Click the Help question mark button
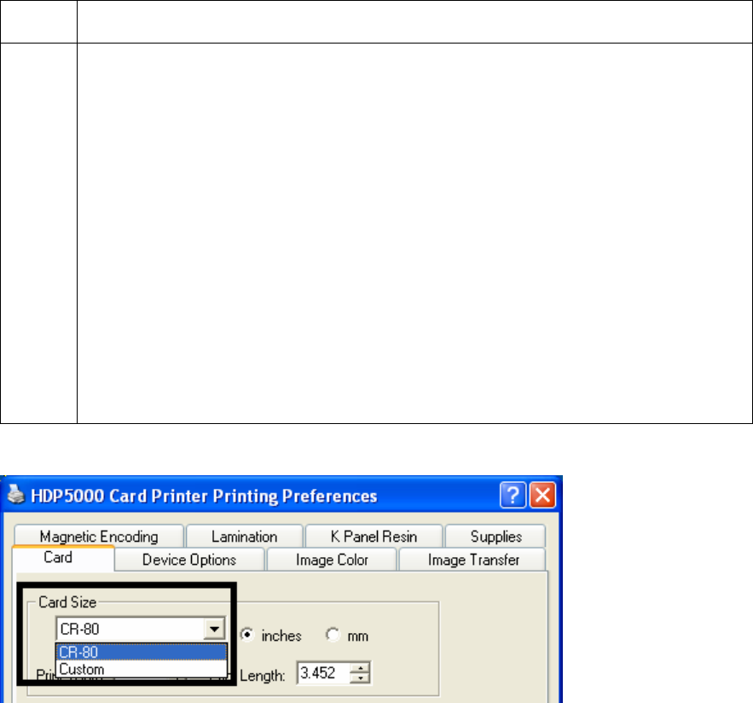Image resolution: width=753 pixels, height=703 pixels. [x=513, y=495]
